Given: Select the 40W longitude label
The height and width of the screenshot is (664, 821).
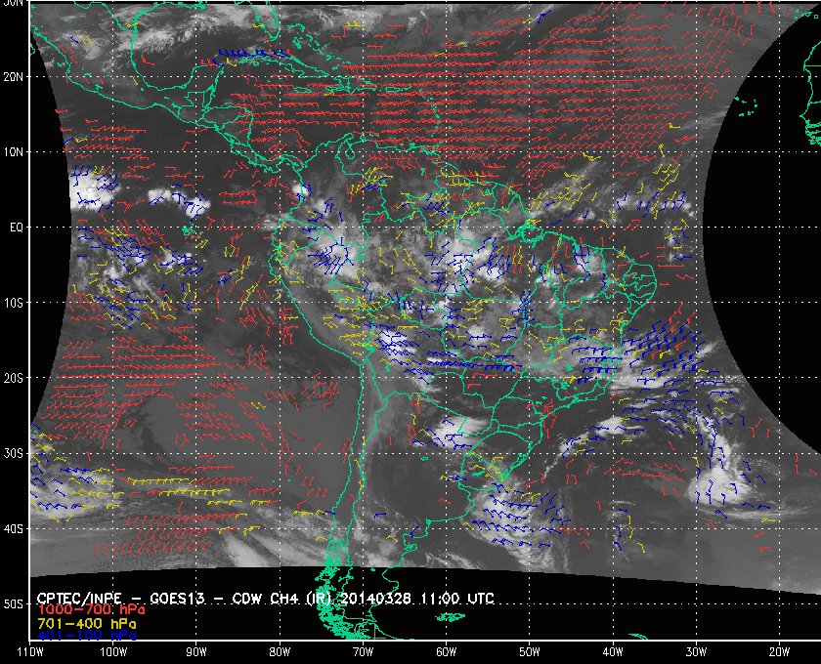Looking at the screenshot, I should coord(613,651).
